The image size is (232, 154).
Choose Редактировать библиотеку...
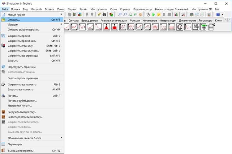pos(32,117)
